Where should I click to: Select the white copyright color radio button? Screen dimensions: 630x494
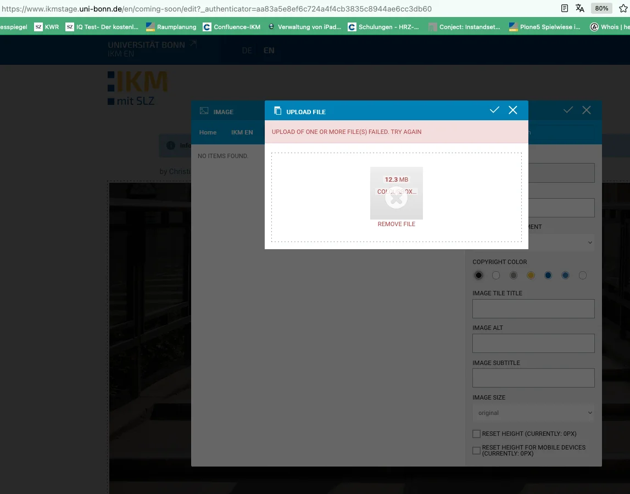pos(495,275)
